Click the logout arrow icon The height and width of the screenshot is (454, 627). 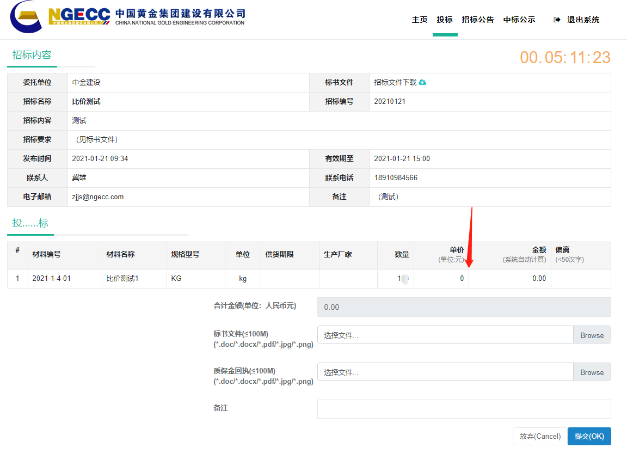(x=557, y=20)
